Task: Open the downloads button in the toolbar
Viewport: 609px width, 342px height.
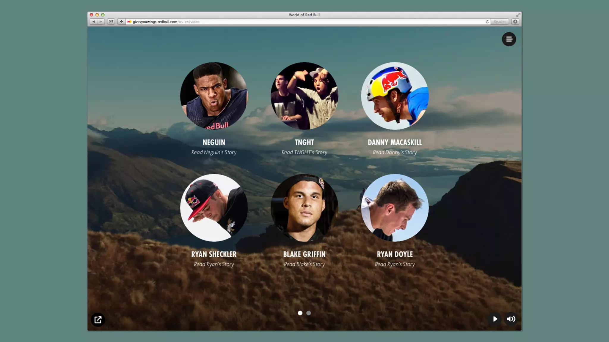Action: point(515,22)
